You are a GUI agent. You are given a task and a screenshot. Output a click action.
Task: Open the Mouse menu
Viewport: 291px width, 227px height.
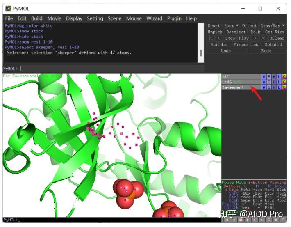click(x=134, y=18)
